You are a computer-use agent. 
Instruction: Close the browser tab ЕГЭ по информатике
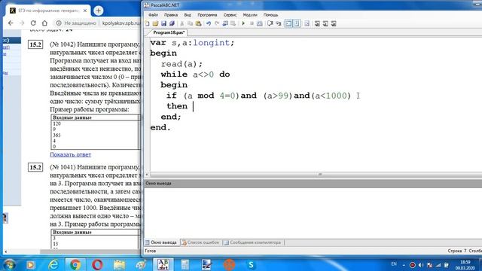point(85,11)
